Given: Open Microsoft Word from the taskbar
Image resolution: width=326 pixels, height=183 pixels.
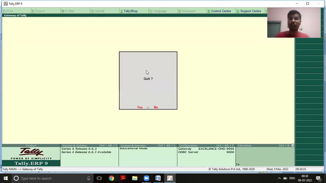Looking at the screenshot, I should [158, 178].
